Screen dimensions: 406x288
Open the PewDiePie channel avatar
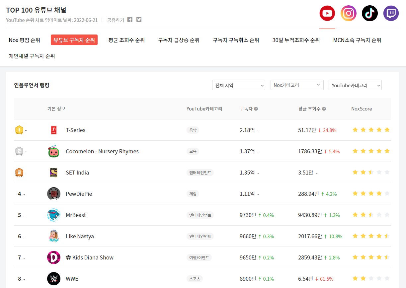[x=54, y=194]
